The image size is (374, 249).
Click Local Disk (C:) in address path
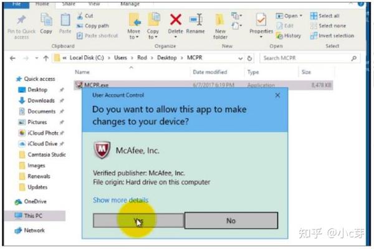pyautogui.click(x=87, y=58)
